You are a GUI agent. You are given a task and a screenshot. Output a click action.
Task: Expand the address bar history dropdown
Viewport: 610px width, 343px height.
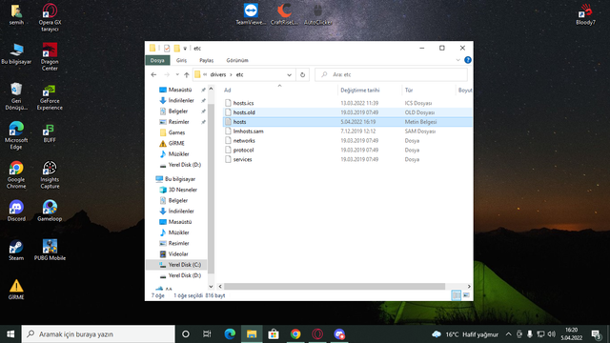289,74
